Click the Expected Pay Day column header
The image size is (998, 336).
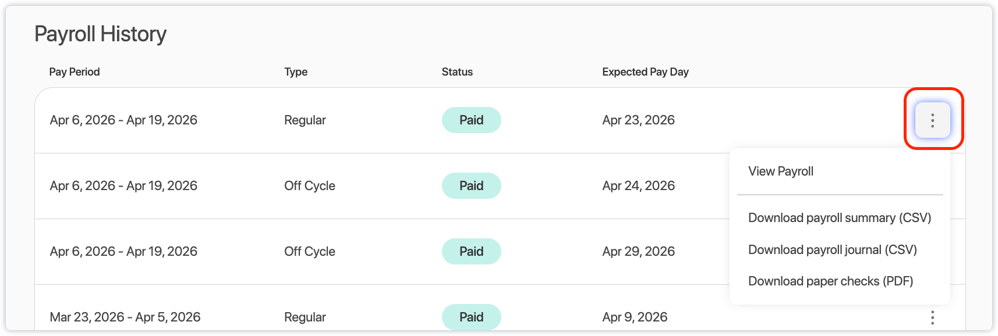[x=645, y=72]
